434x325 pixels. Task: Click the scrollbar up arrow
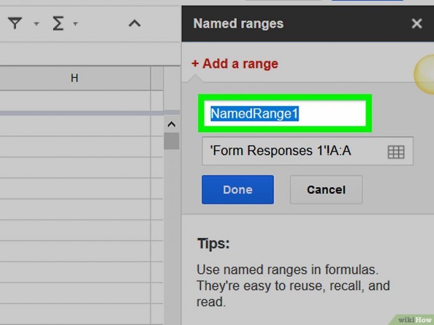172,124
